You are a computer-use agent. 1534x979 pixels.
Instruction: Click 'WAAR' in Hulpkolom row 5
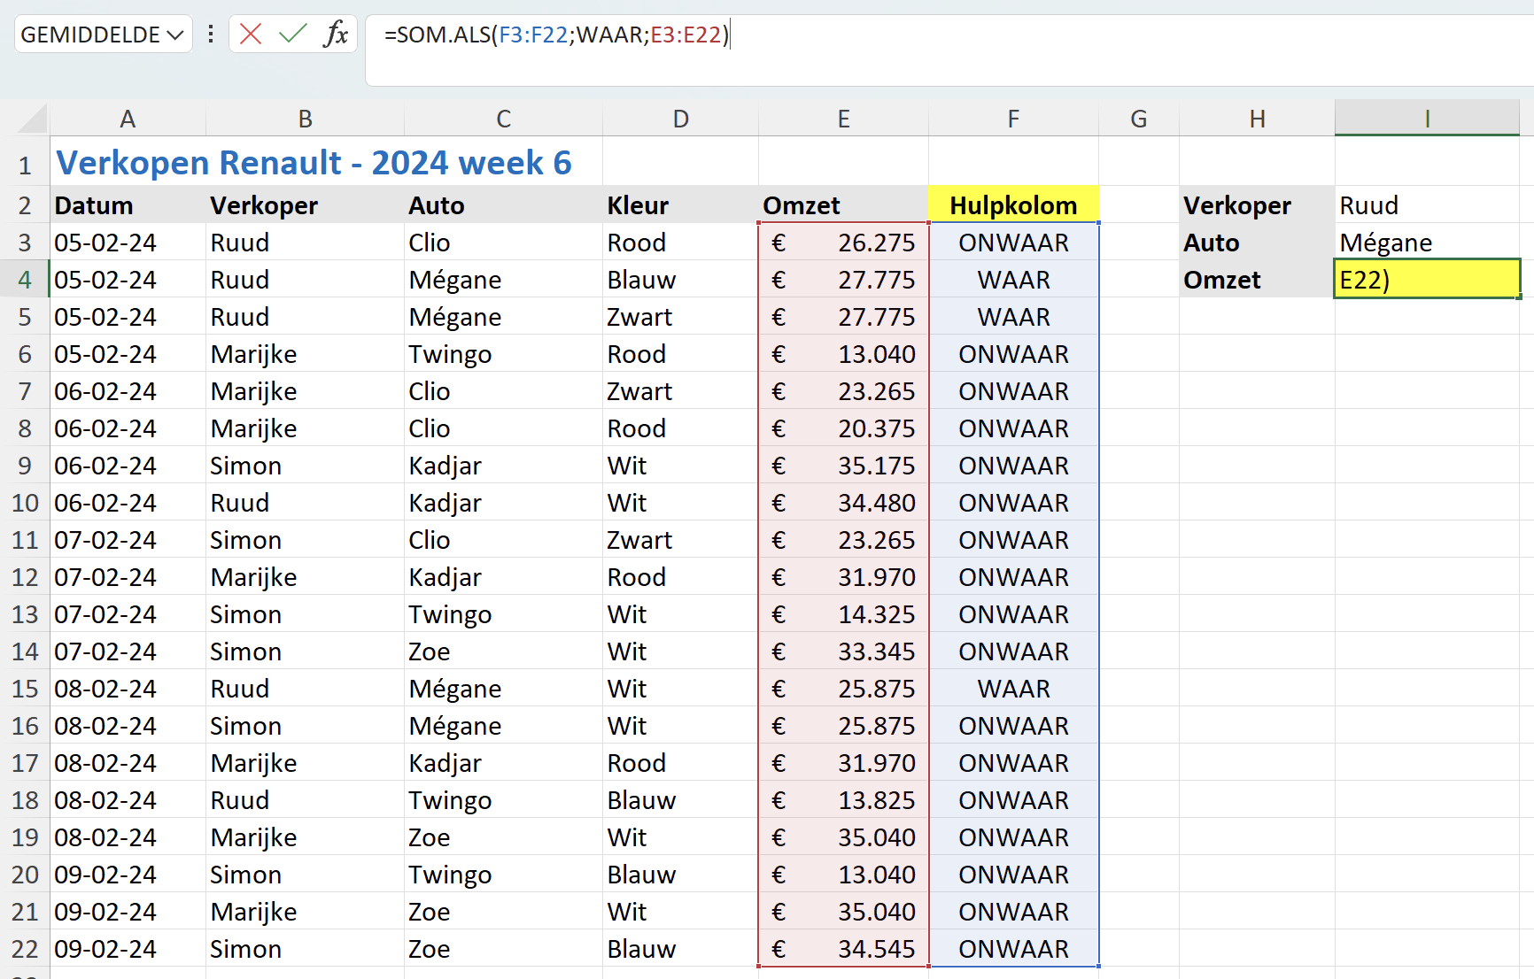[1013, 317]
